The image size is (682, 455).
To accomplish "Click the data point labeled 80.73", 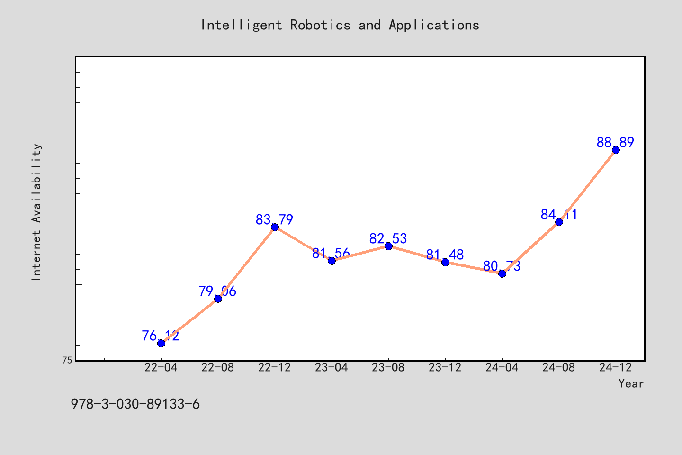I will (x=502, y=273).
